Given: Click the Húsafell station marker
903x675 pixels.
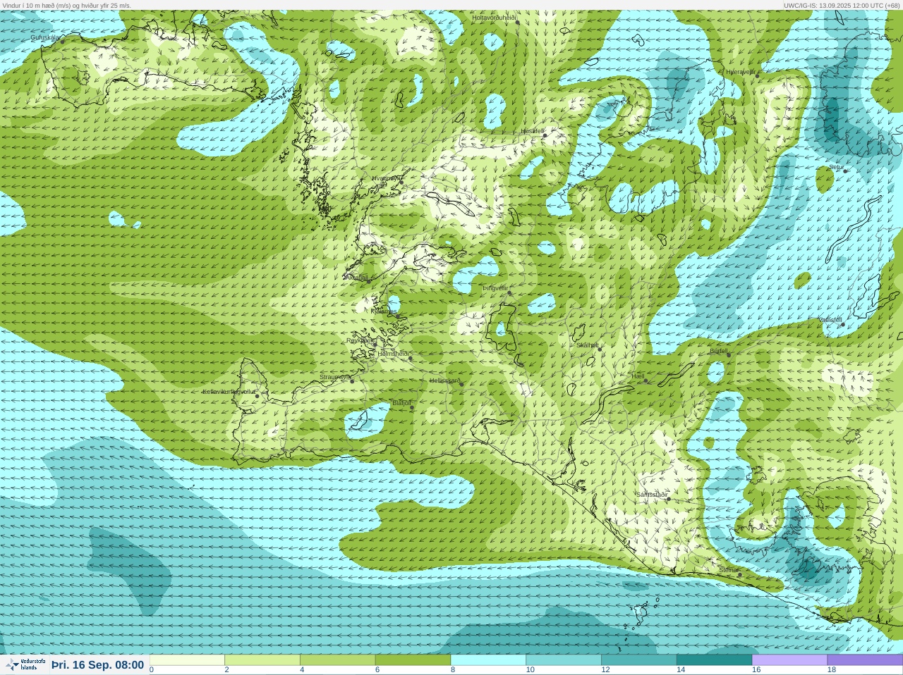Looking at the screenshot, I should coord(545,135).
